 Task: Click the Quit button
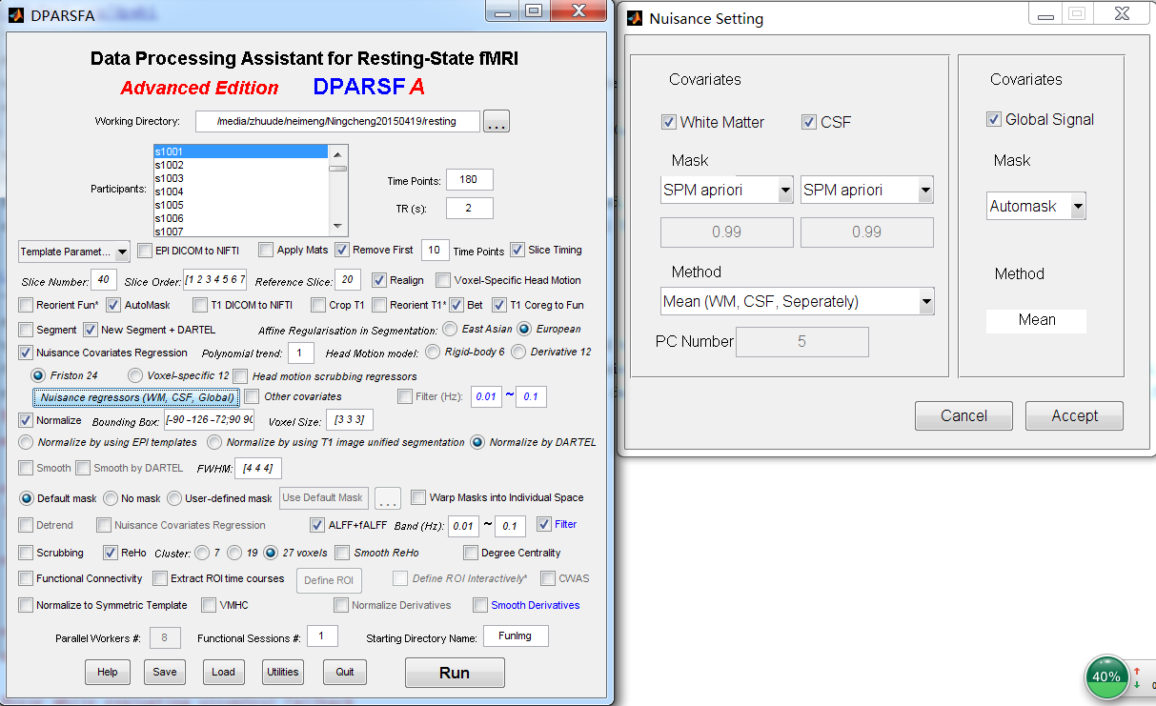pyautogui.click(x=345, y=672)
